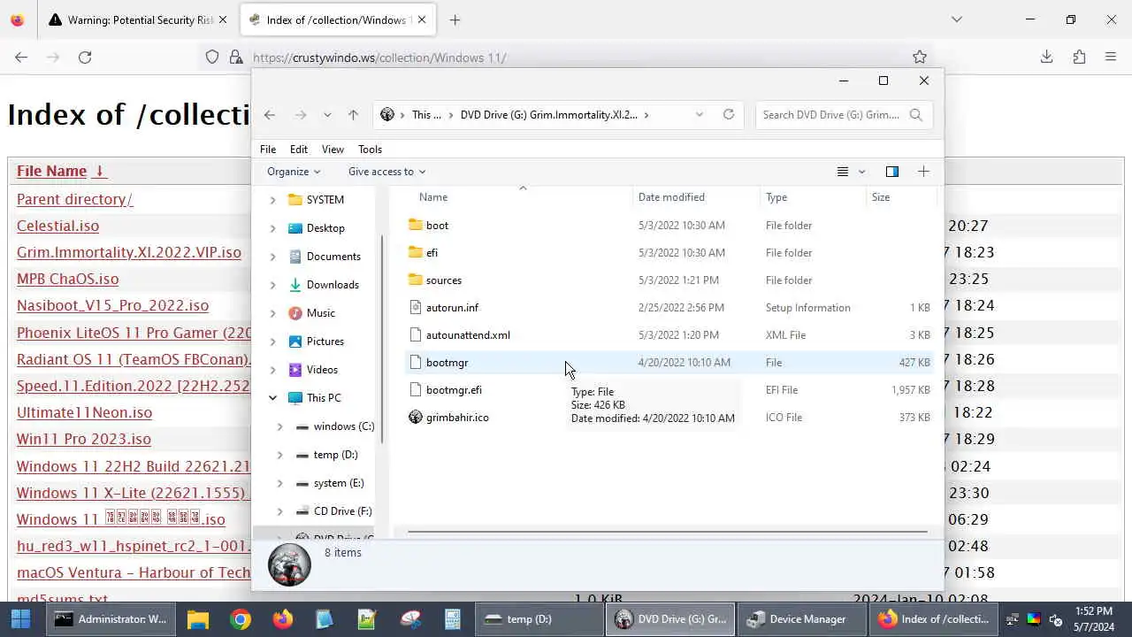The height and width of the screenshot is (637, 1132).
Task: Refresh the DVD Drive folder view
Action: (729, 114)
